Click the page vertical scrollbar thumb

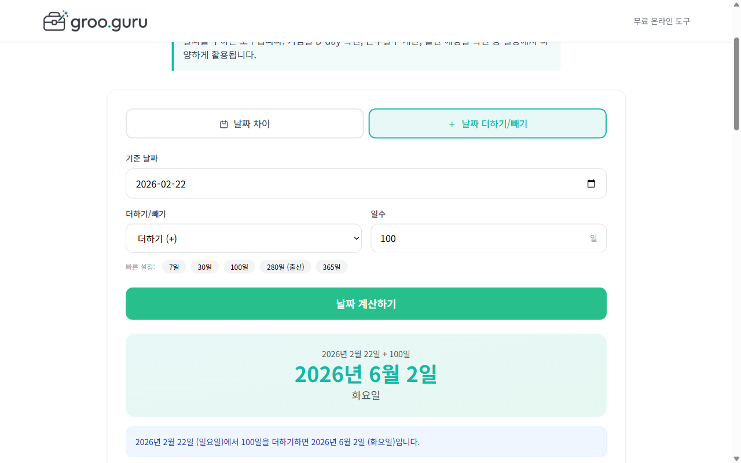(736, 84)
